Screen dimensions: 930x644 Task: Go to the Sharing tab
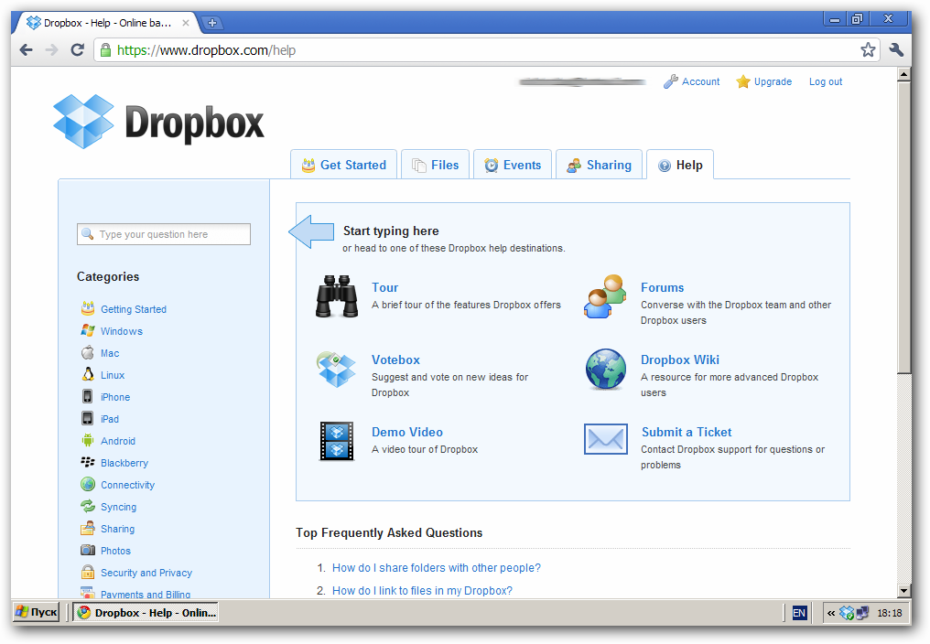(x=599, y=165)
